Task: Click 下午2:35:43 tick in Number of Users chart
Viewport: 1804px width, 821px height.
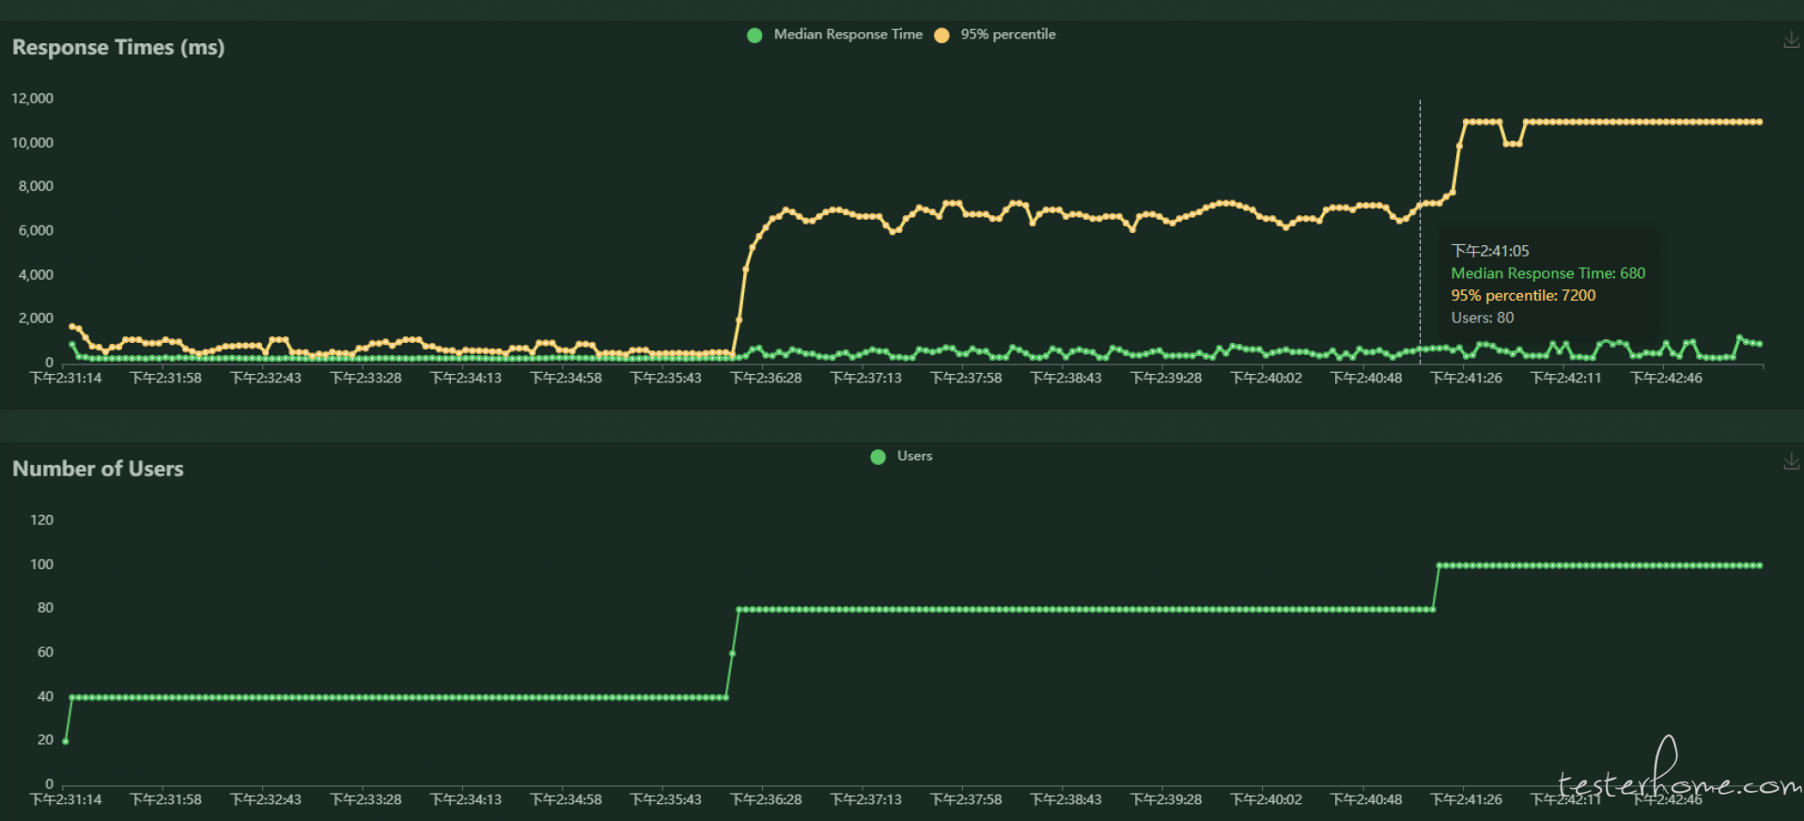Action: 665,799
